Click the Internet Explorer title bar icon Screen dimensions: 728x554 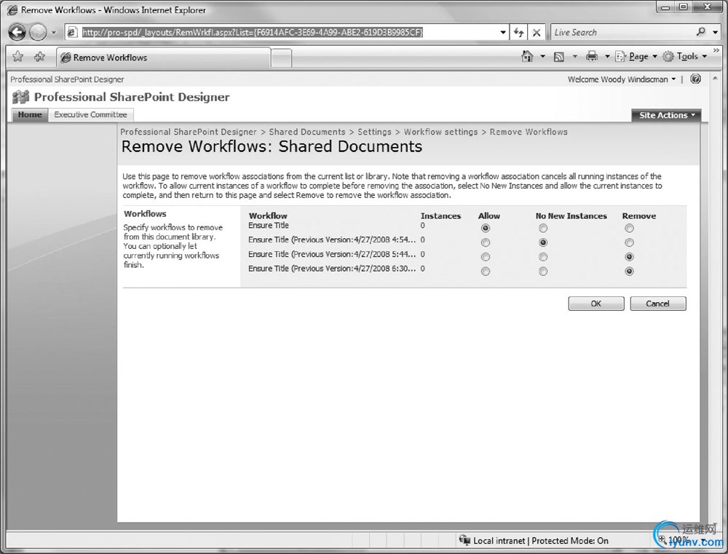[x=13, y=9]
